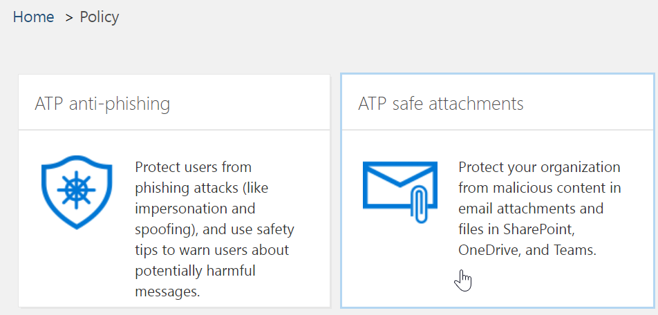Viewport: 658px width, 315px height.
Task: Select Policy in the breadcrumb trail
Action: point(100,17)
